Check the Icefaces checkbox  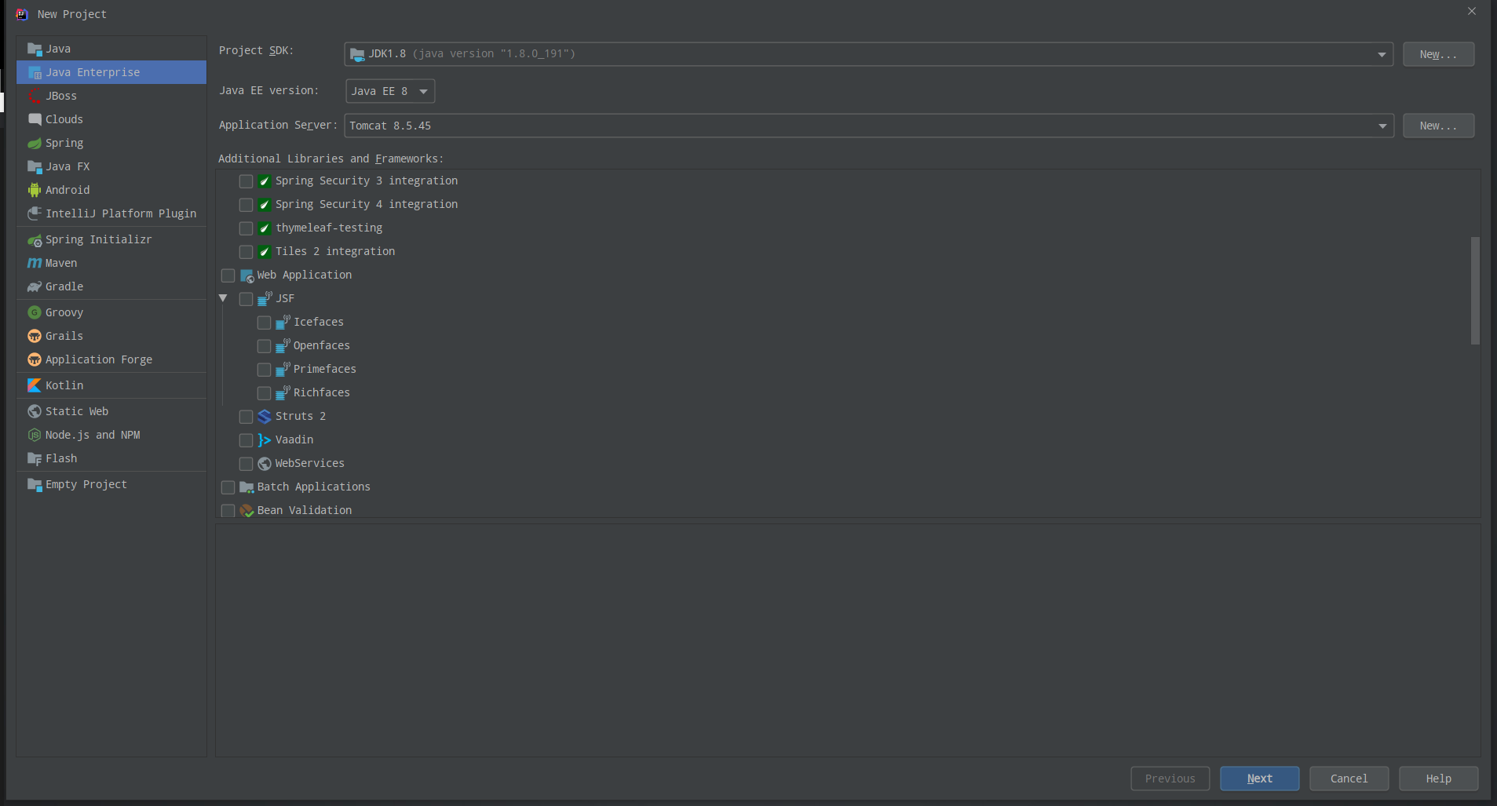(x=264, y=323)
